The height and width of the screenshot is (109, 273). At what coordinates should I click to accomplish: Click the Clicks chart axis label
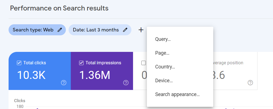pyautogui.click(x=20, y=101)
